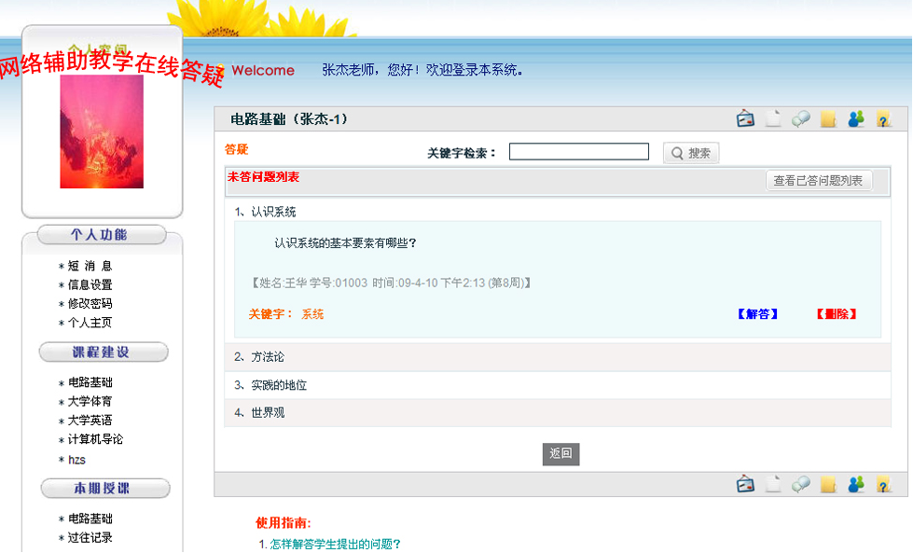The height and width of the screenshot is (553, 913).
Task: Click the bulletin board icon in top toolbar
Action: pyautogui.click(x=745, y=119)
